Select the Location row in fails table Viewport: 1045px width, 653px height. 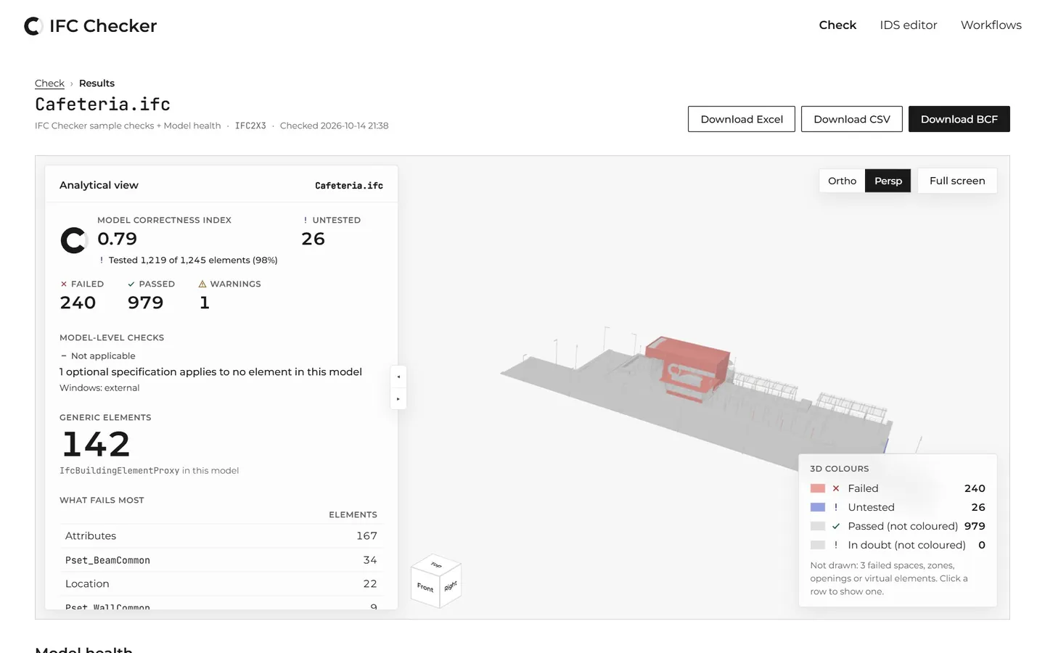click(221, 583)
